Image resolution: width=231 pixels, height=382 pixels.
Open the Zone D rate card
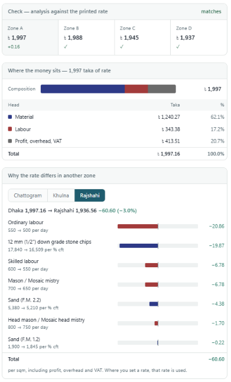coord(199,37)
